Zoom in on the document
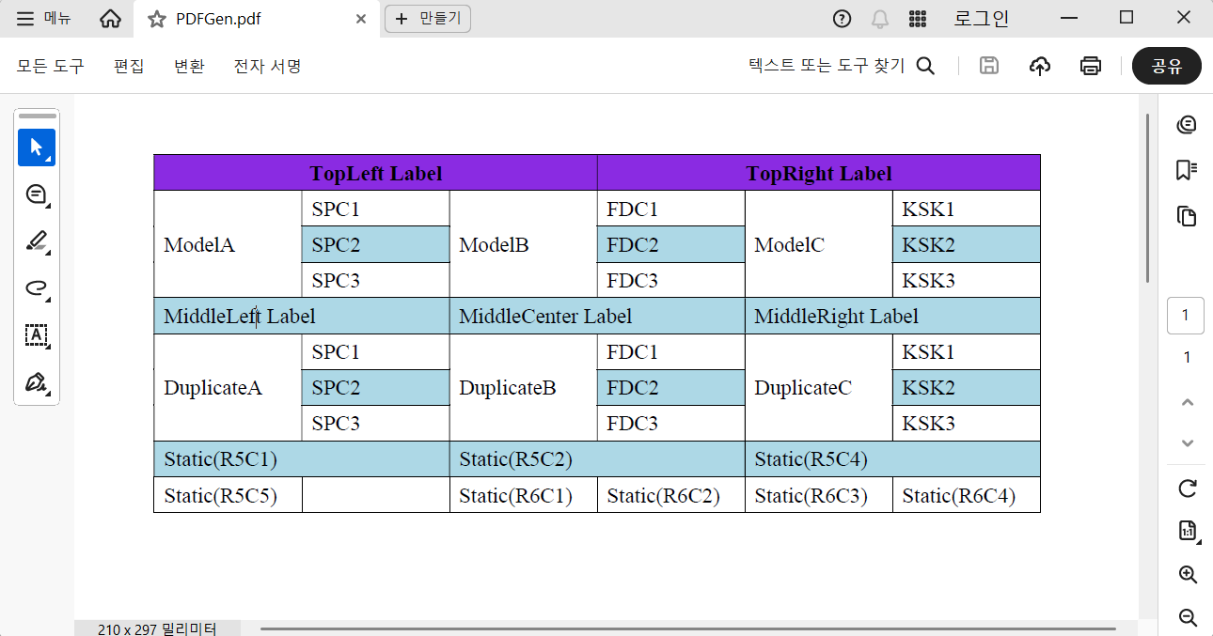The image size is (1213, 636). click(x=1188, y=575)
